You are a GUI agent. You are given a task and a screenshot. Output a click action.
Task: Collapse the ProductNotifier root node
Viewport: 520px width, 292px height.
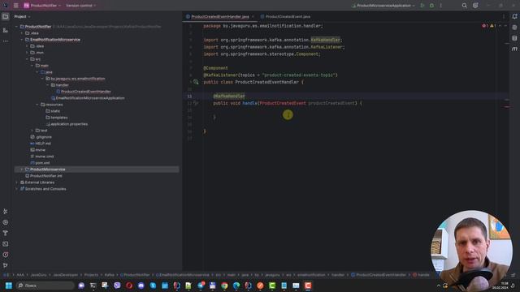tap(16, 27)
